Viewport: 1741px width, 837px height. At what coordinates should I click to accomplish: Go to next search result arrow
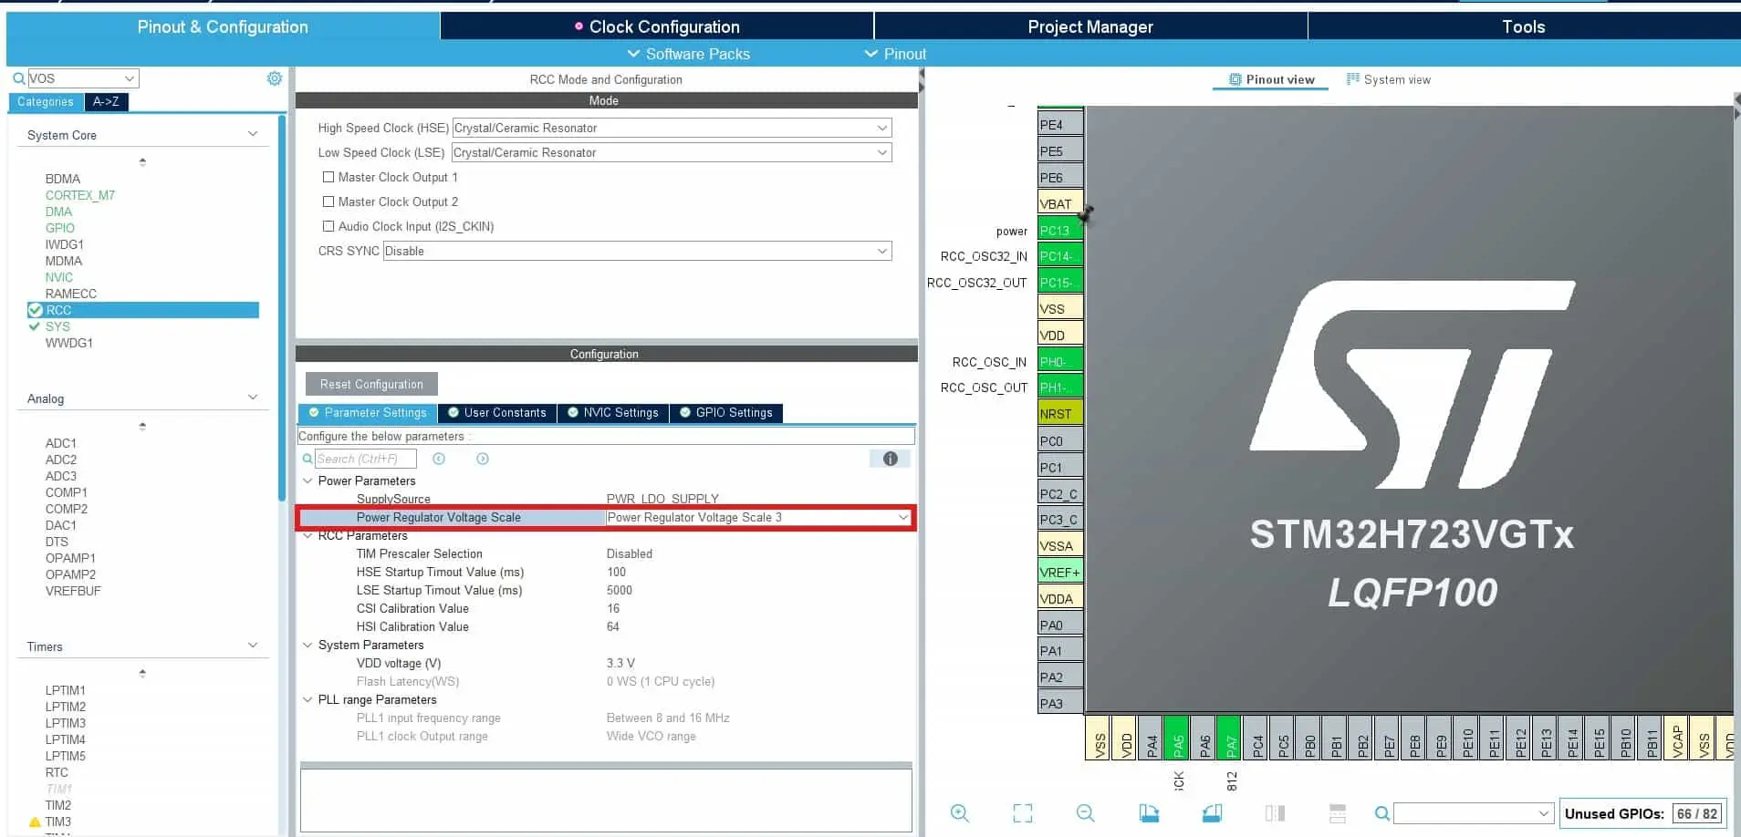tap(483, 459)
